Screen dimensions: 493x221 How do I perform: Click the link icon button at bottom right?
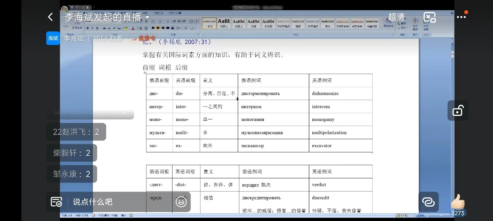[429, 202]
